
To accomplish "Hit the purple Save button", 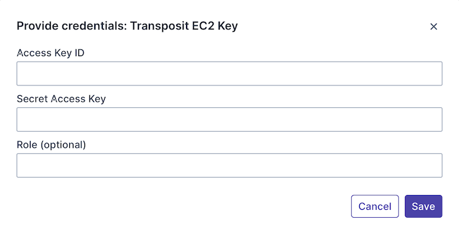I will 423,206.
